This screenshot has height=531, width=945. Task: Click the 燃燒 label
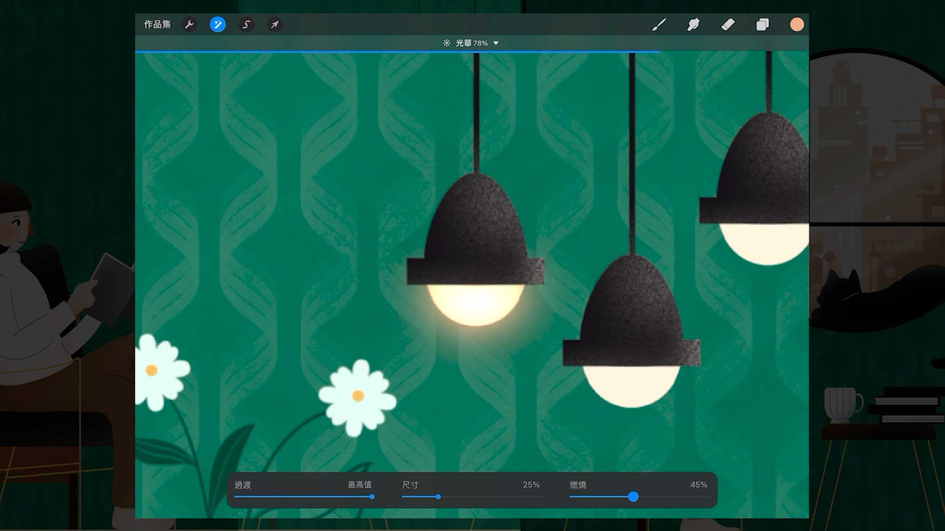[x=578, y=485]
